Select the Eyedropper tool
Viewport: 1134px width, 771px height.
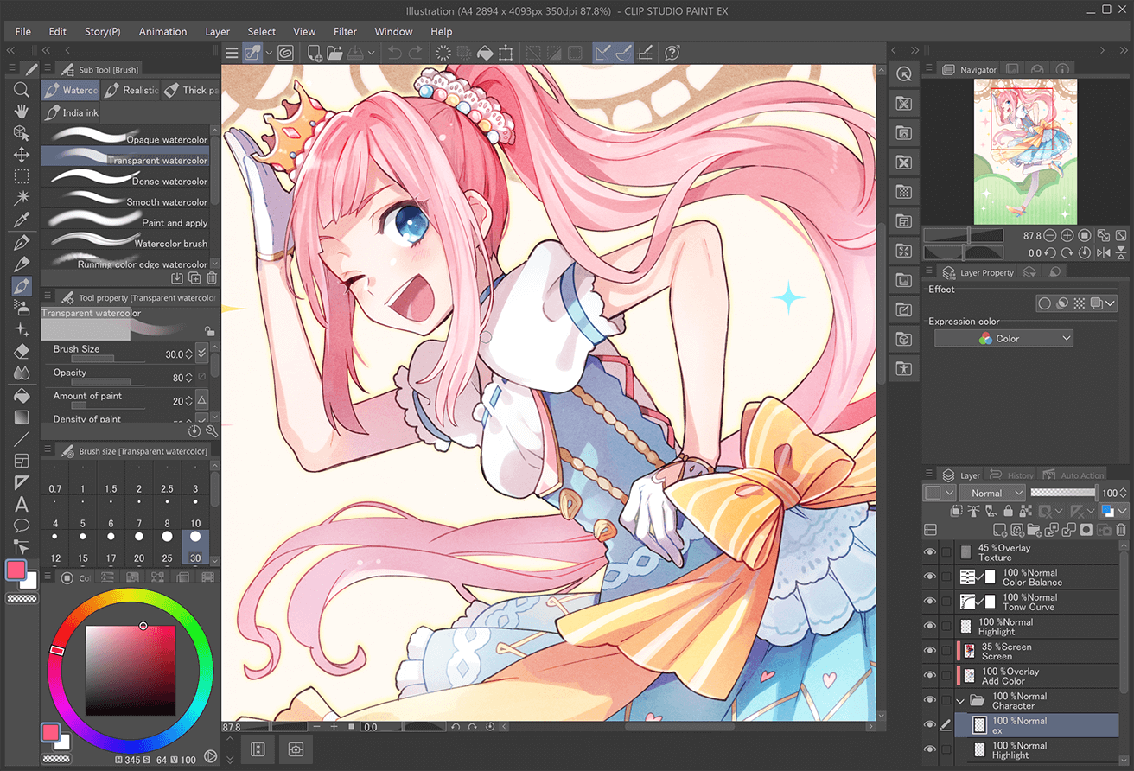(22, 220)
